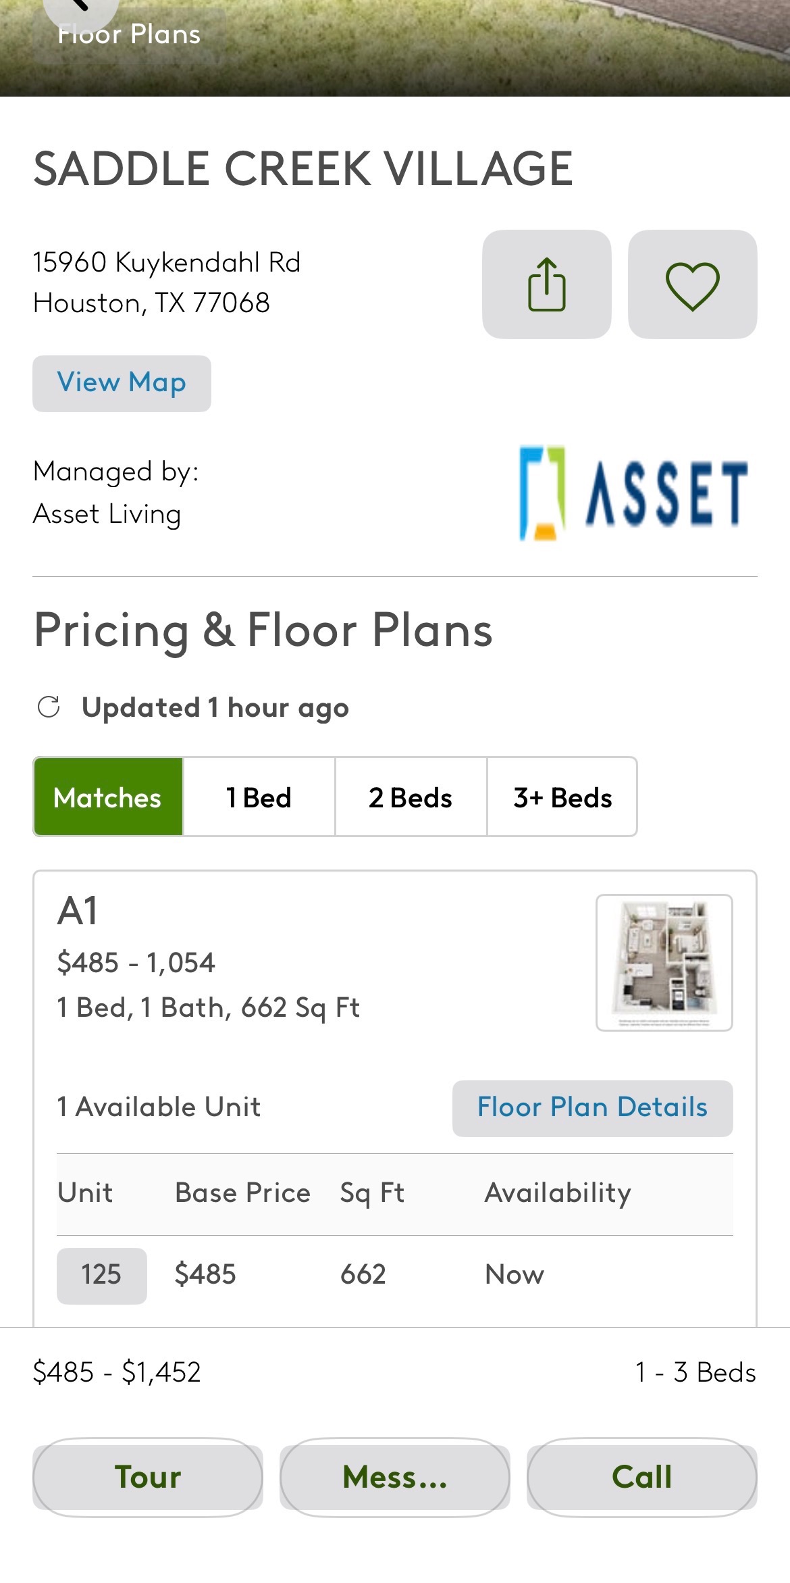Show the 3+ Beds floor plans
This screenshot has width=790, height=1583.
(x=562, y=797)
